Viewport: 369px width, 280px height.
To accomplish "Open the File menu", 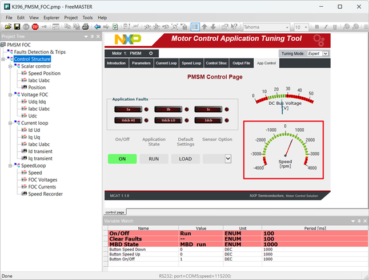I will point(9,18).
